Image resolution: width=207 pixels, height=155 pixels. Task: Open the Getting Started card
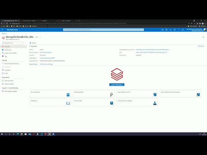(94, 94)
